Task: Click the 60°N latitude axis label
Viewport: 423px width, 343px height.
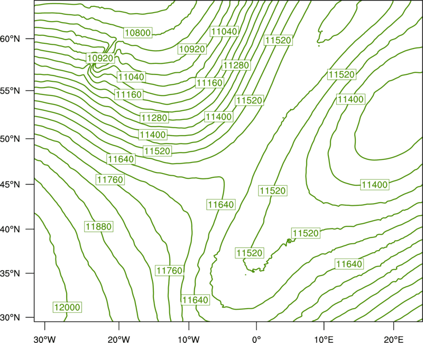Action: (x=10, y=39)
